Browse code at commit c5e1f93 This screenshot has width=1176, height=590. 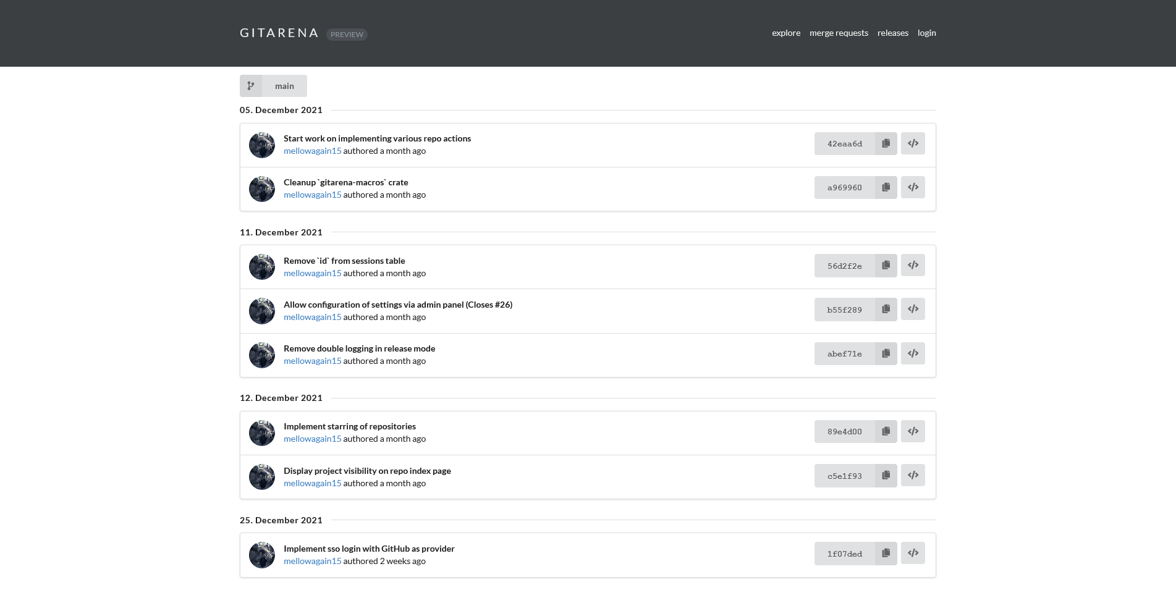tap(913, 476)
